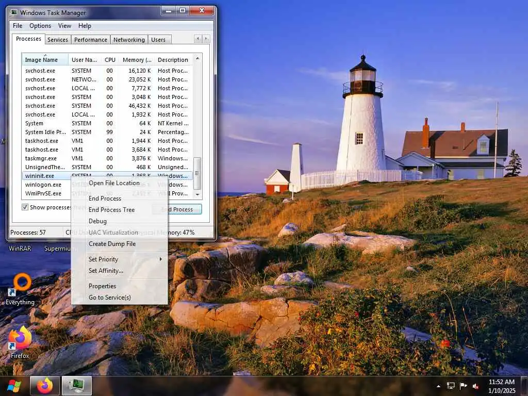528x396 pixels.
Task: Sort by the Memory column header
Action: click(137, 60)
